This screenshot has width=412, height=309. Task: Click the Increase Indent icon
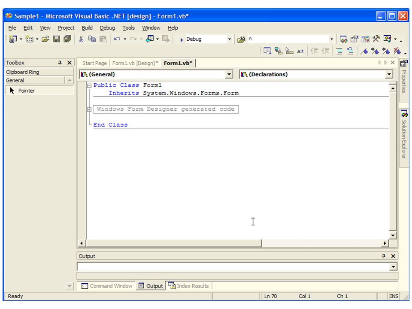(x=326, y=51)
